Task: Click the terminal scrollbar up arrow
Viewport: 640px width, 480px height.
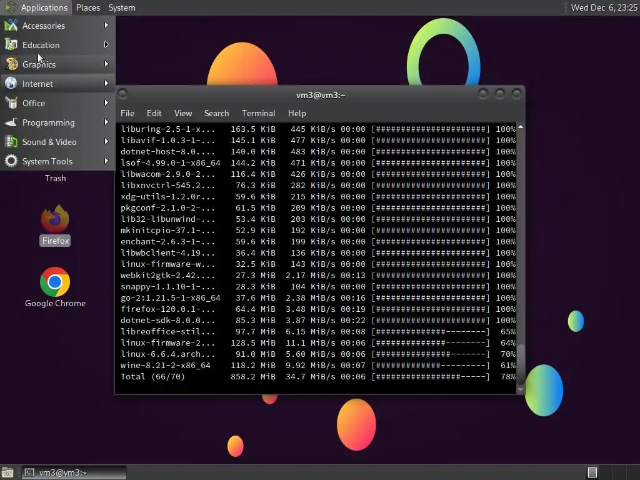Action: [x=521, y=127]
